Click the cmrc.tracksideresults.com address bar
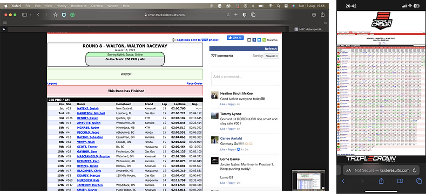Screen dimensions: 426x194 tap(164, 15)
